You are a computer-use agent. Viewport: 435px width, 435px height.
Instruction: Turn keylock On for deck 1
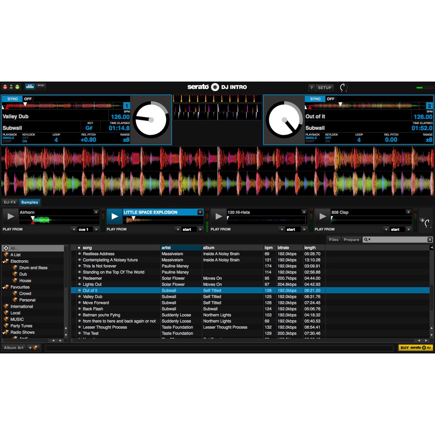point(25,141)
